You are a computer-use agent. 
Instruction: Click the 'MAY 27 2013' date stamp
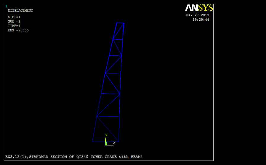click(x=198, y=15)
